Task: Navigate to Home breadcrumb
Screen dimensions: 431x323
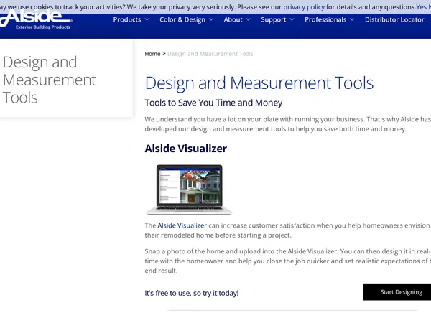Action: 152,54
